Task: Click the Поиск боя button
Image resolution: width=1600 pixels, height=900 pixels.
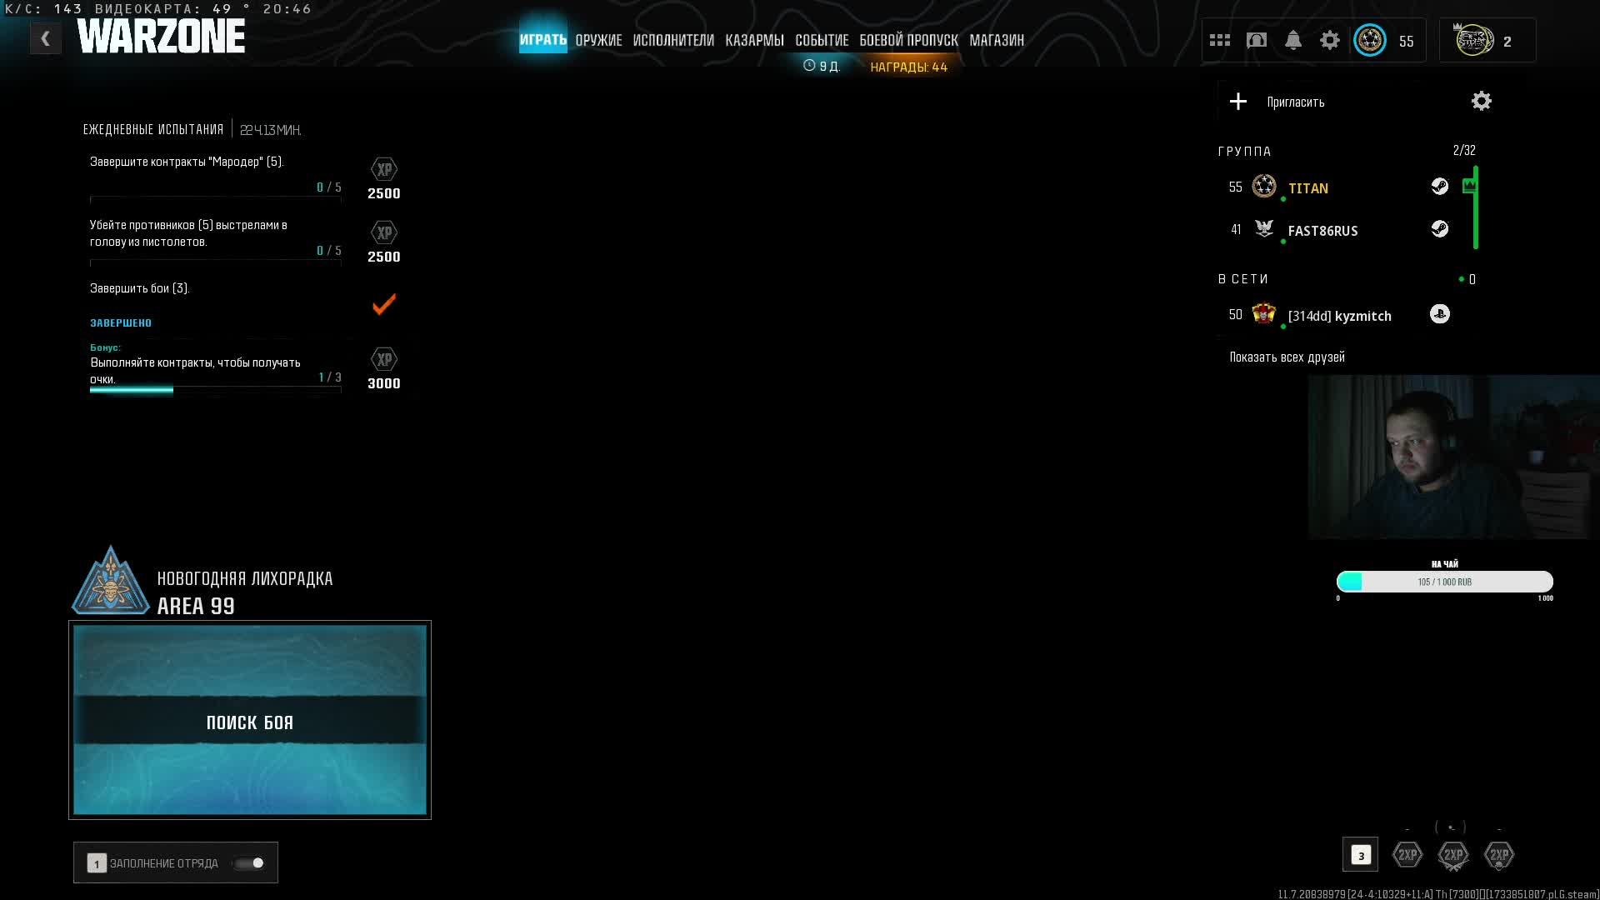Action: coord(250,721)
